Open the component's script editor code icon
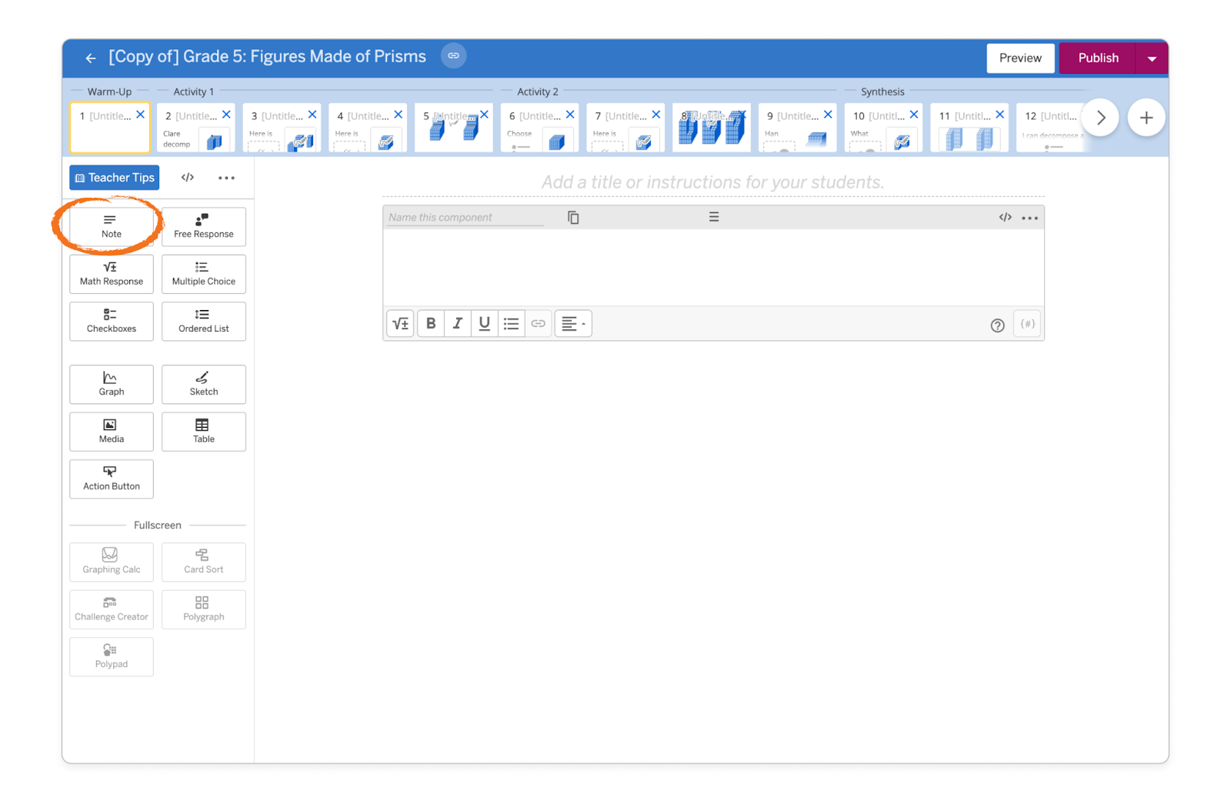This screenshot has height=804, width=1231. tap(1005, 218)
